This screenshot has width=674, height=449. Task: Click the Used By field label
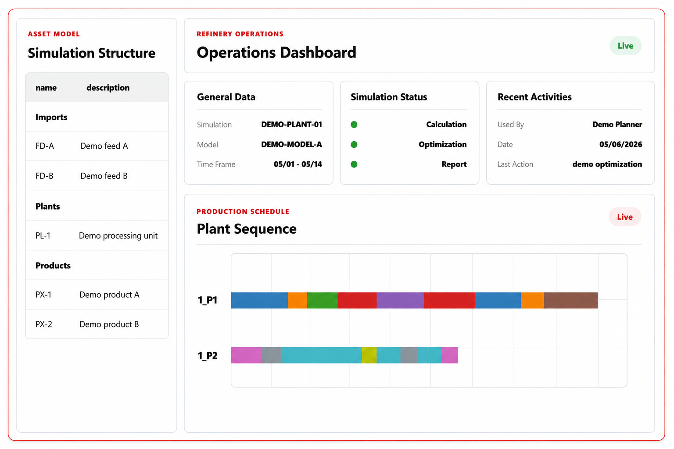(510, 125)
